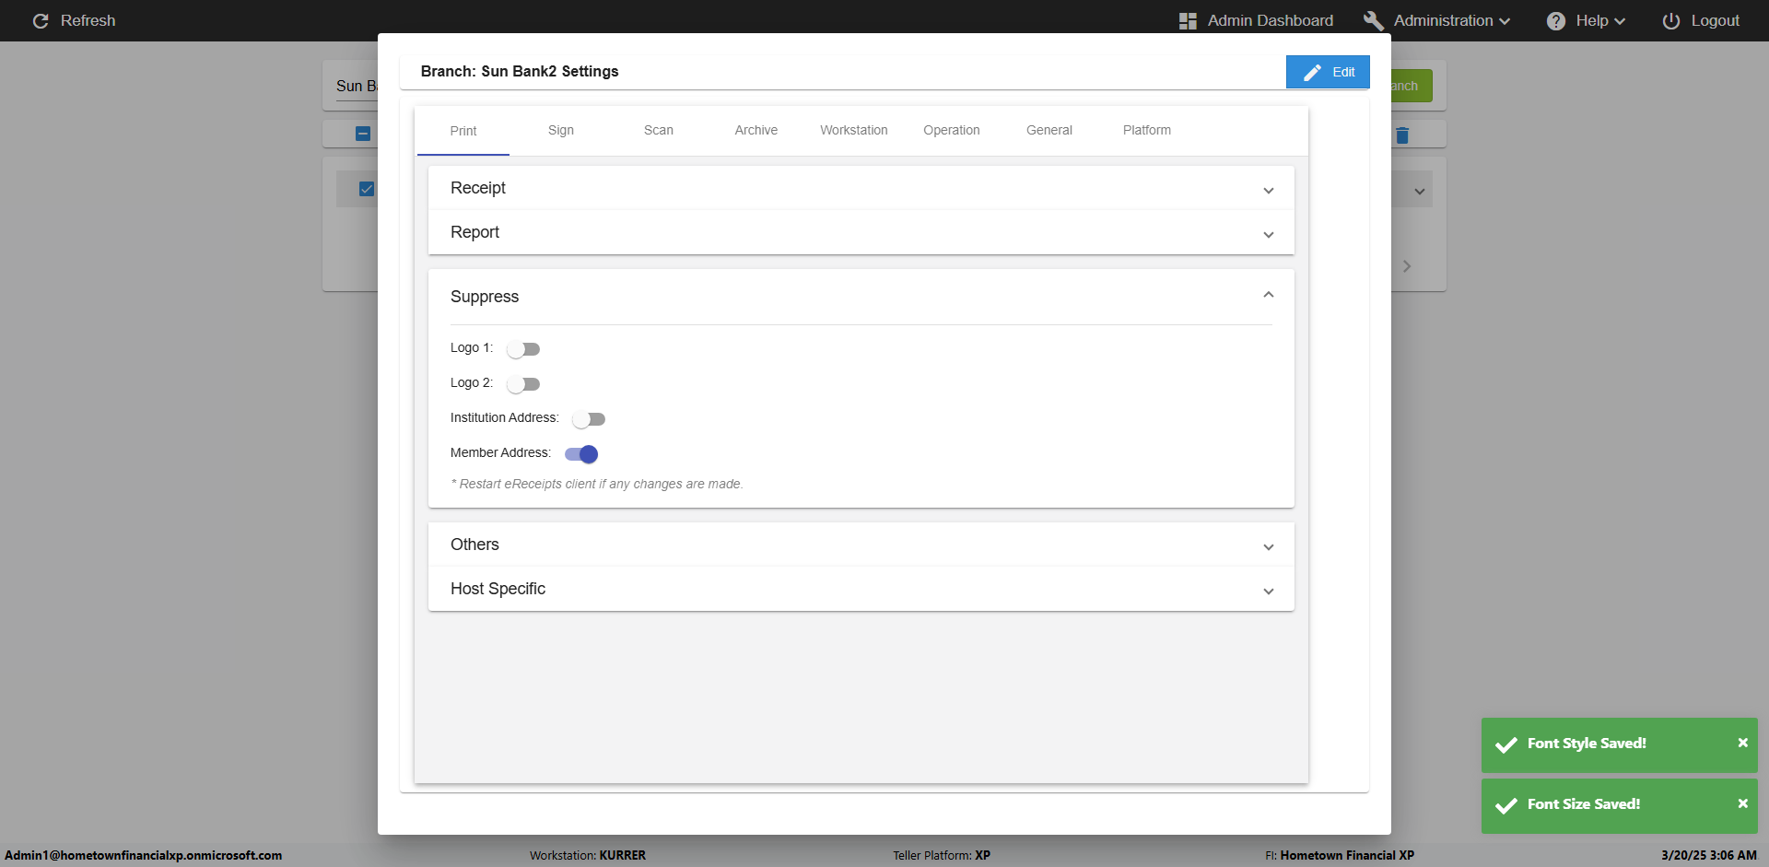
Task: Switch to the Workstation tab
Action: tap(854, 130)
